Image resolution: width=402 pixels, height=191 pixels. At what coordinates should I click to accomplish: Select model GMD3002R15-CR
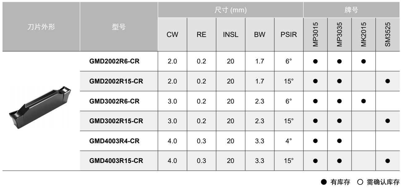116,121
